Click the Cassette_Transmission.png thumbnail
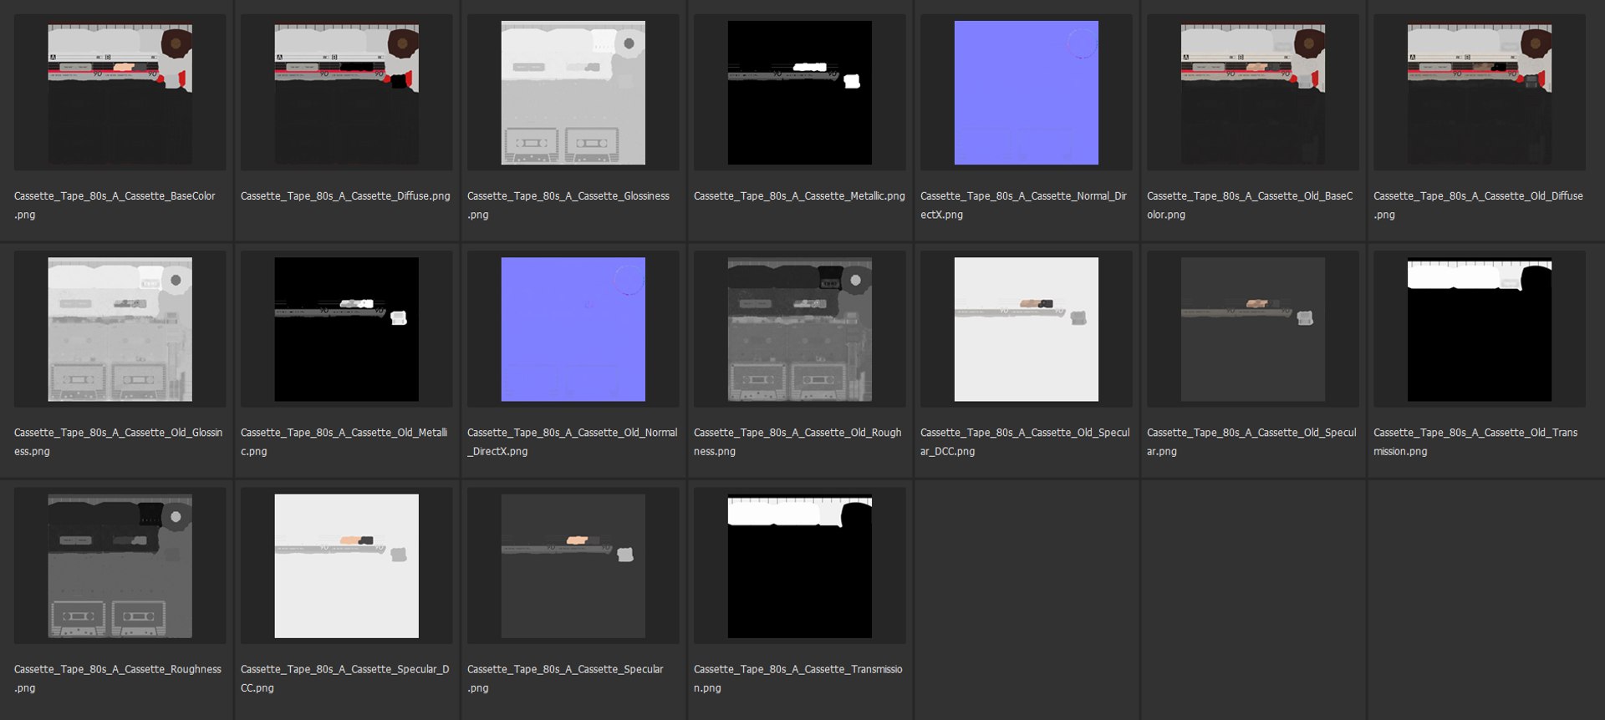1605x720 pixels. coord(799,565)
